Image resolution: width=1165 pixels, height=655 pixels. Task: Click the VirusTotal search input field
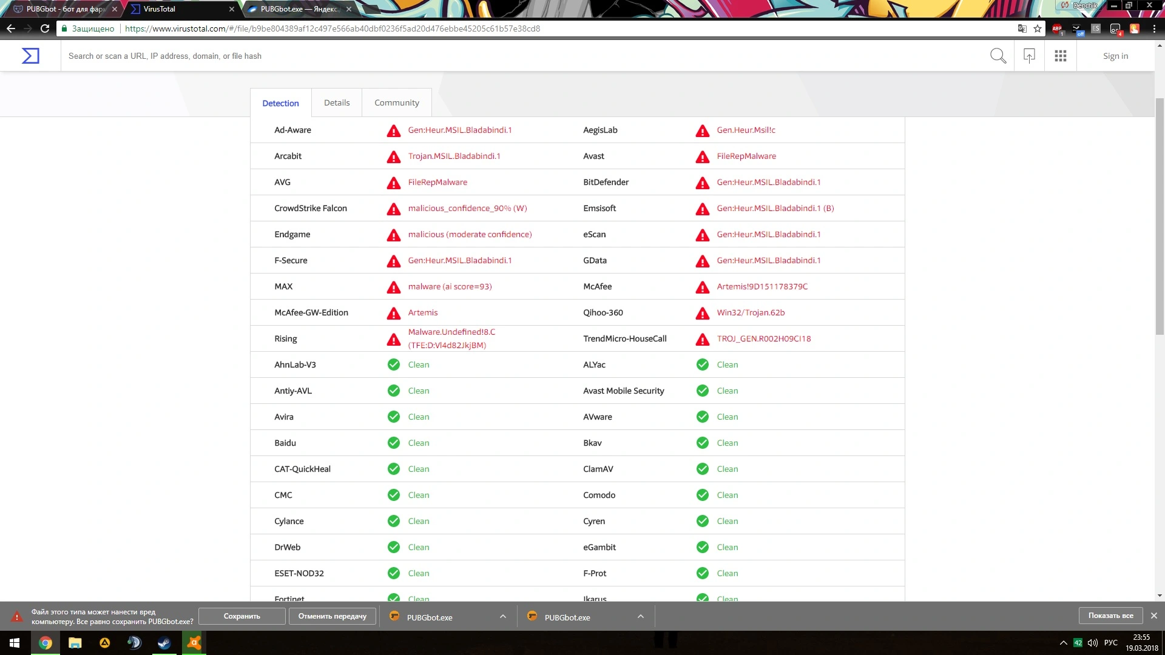tap(522, 56)
